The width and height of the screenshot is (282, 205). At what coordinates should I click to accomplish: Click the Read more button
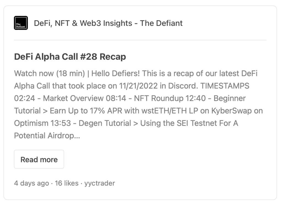pos(39,159)
